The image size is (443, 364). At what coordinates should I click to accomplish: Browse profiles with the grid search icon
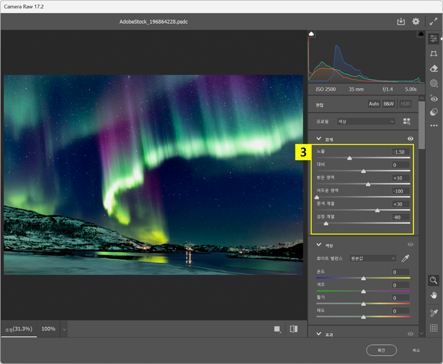[x=406, y=121]
